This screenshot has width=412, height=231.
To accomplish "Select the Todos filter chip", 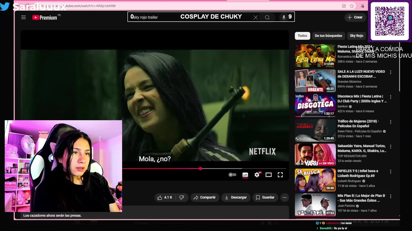I will (x=302, y=36).
